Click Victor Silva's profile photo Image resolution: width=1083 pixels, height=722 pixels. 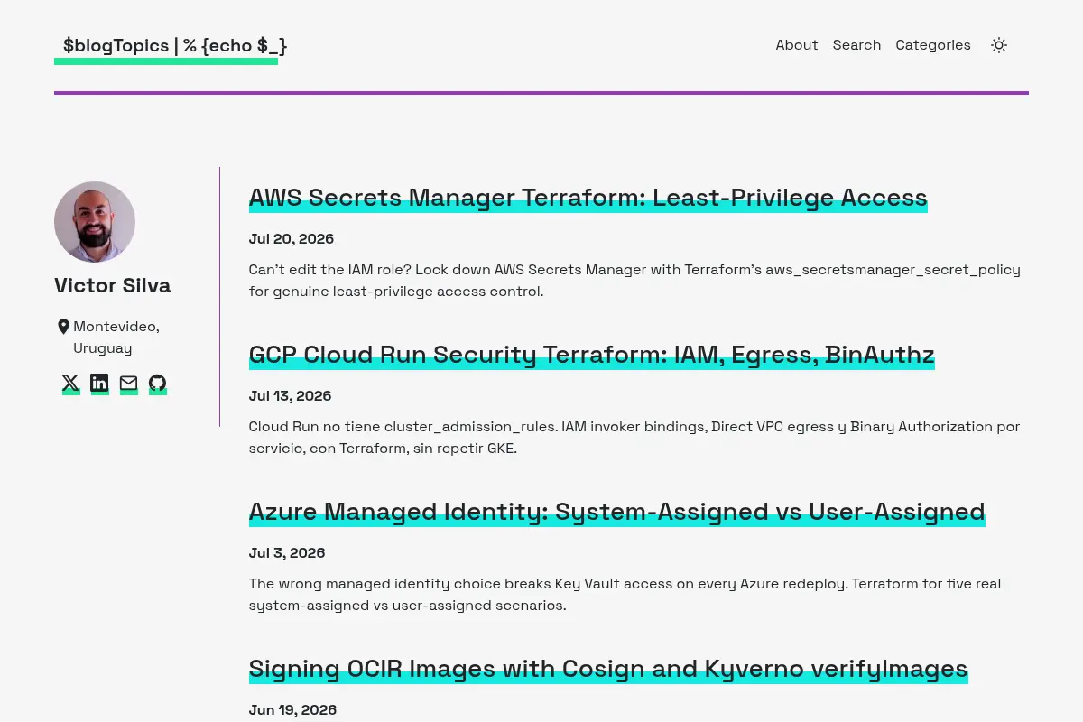(95, 222)
